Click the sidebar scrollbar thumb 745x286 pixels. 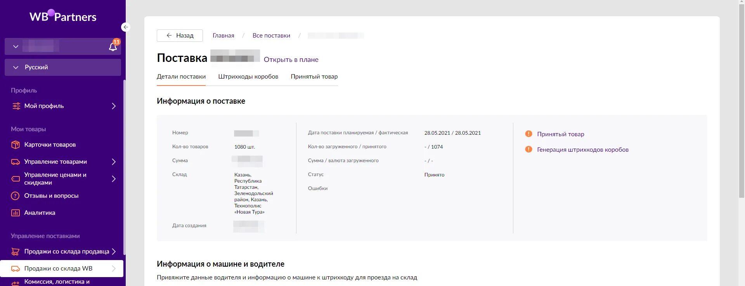coord(124,167)
